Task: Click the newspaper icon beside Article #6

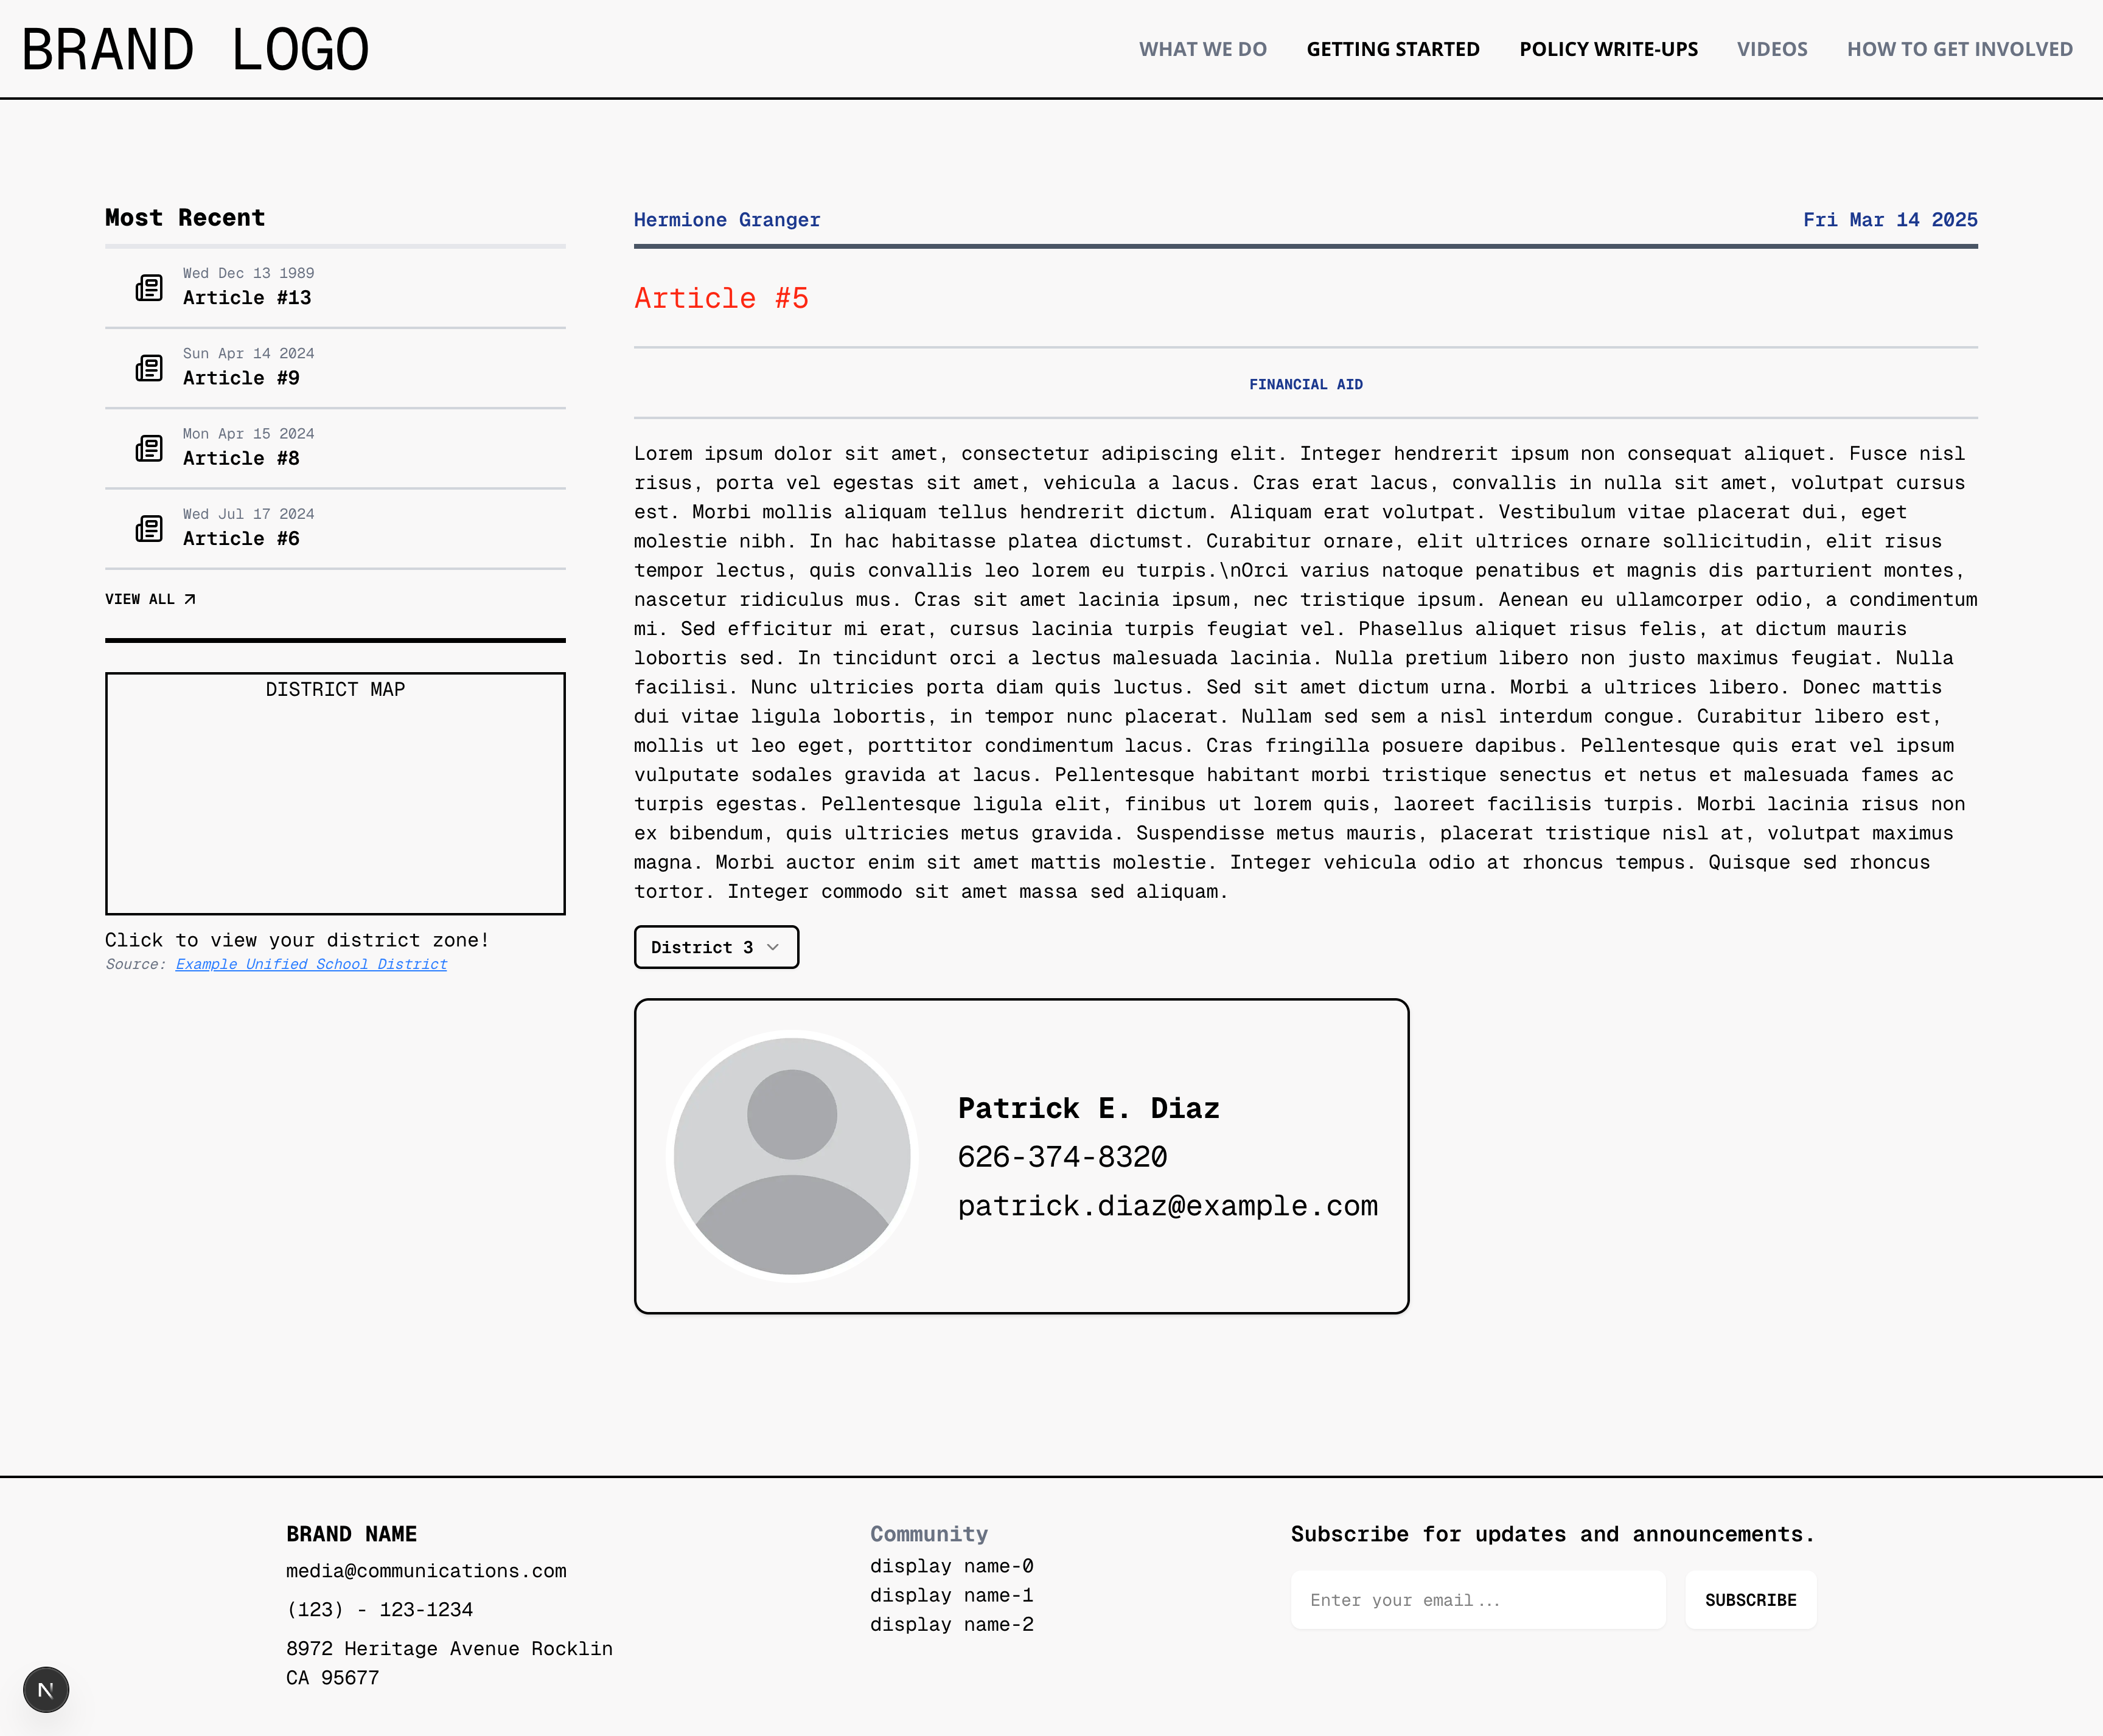Action: click(x=149, y=528)
